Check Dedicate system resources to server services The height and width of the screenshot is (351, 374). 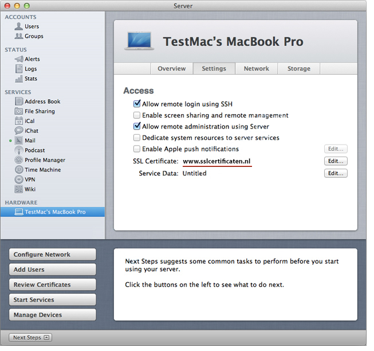coord(137,138)
